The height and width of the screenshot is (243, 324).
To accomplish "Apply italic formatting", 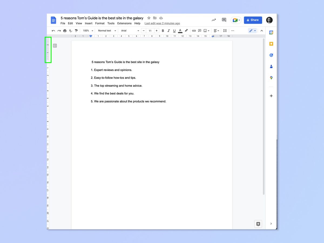I will tap(168, 31).
